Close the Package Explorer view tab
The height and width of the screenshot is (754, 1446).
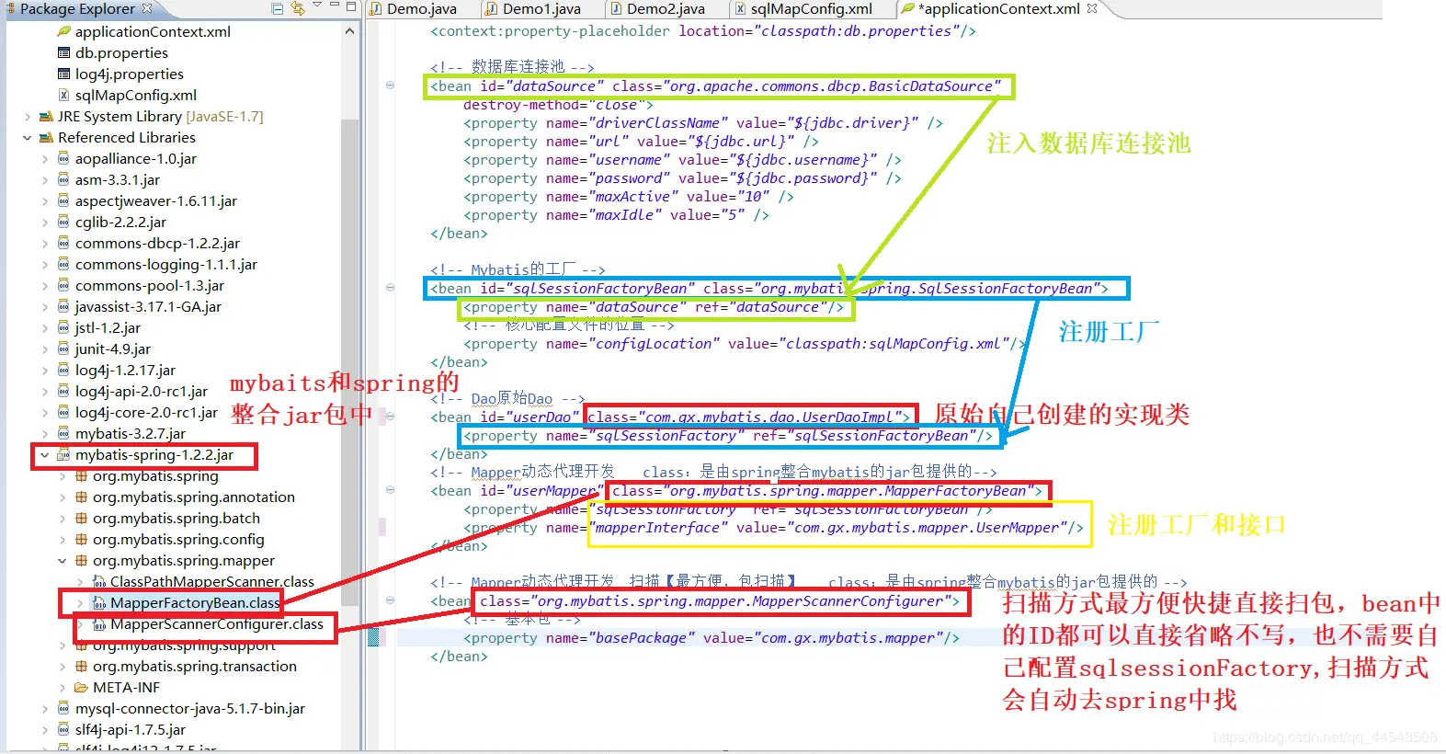147,8
